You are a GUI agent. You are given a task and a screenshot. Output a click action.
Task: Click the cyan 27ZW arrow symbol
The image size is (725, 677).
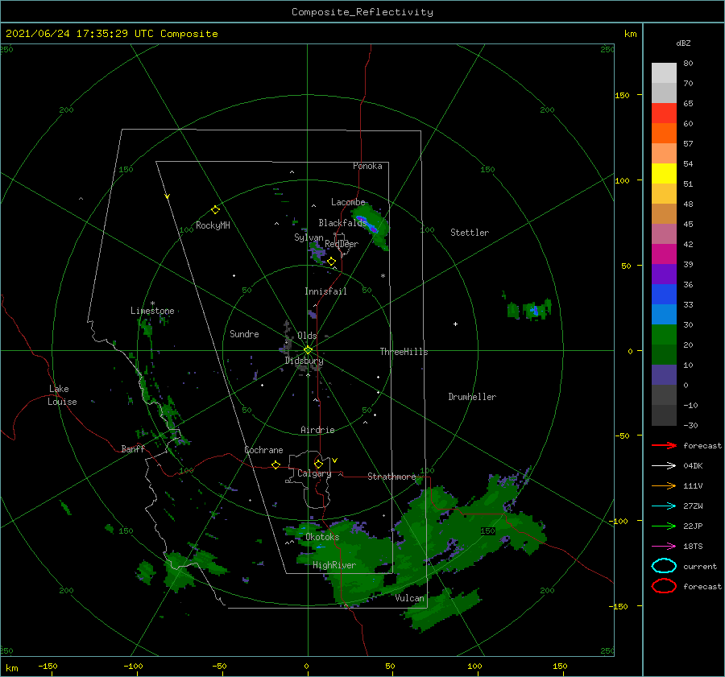[664, 506]
